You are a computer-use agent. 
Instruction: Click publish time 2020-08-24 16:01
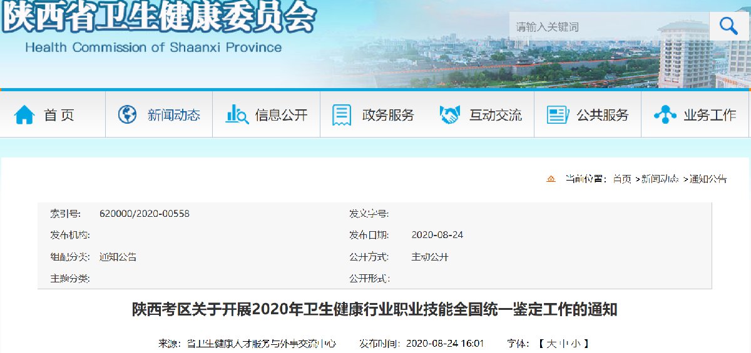(x=446, y=344)
